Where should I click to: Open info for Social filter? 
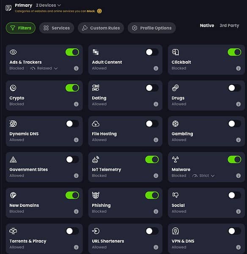pyautogui.click(x=239, y=212)
